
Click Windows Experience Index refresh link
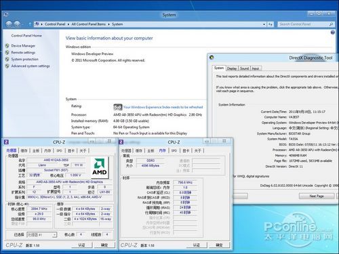pos(163,107)
